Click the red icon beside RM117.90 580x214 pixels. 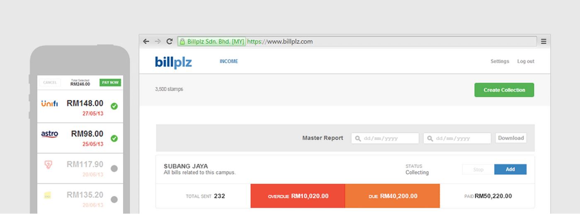tap(48, 165)
